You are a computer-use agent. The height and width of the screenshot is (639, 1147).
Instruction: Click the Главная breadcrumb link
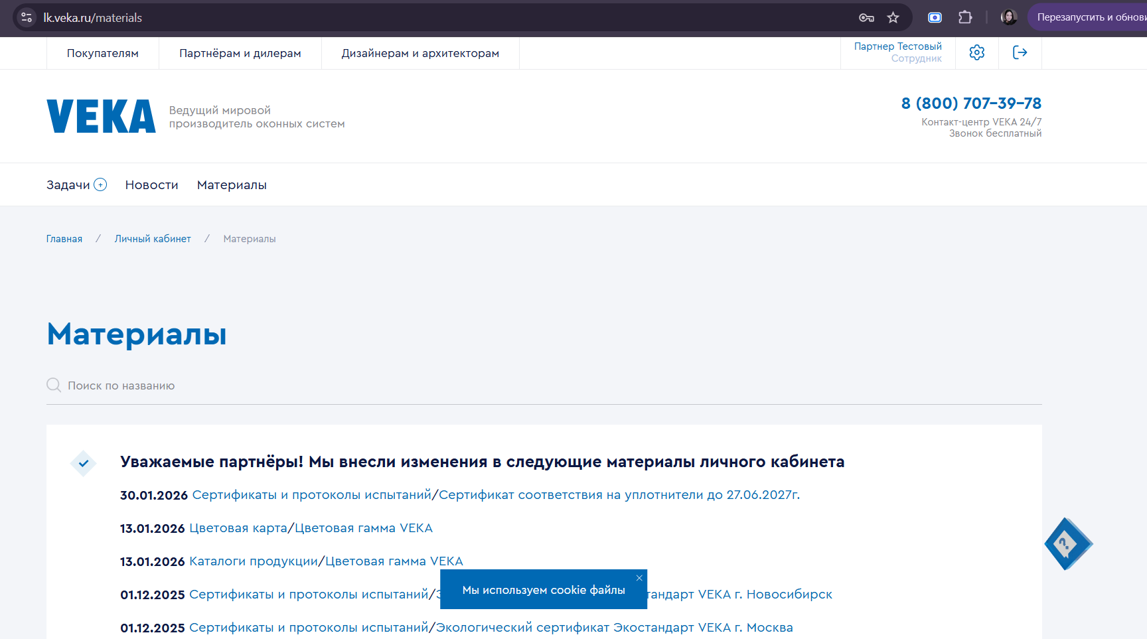tap(64, 239)
